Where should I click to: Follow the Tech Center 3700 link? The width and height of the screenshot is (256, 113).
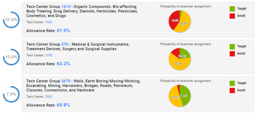[x=48, y=55]
